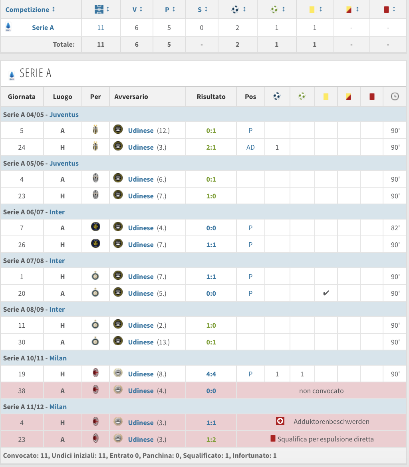Open 4:4 result of Milan match

point(211,374)
